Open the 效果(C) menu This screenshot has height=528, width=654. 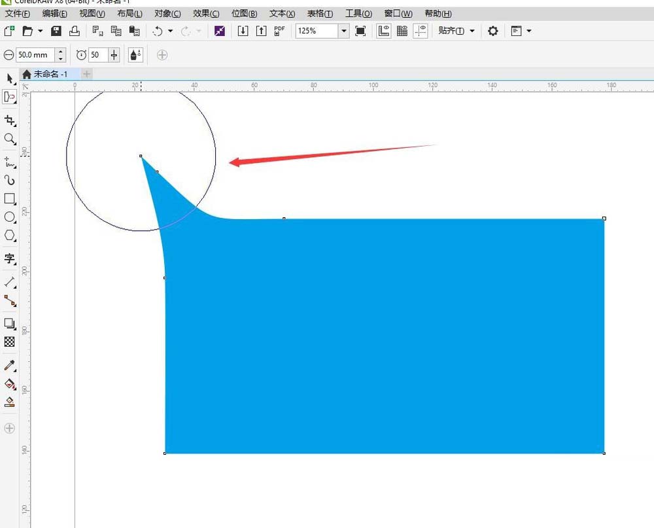tap(206, 14)
